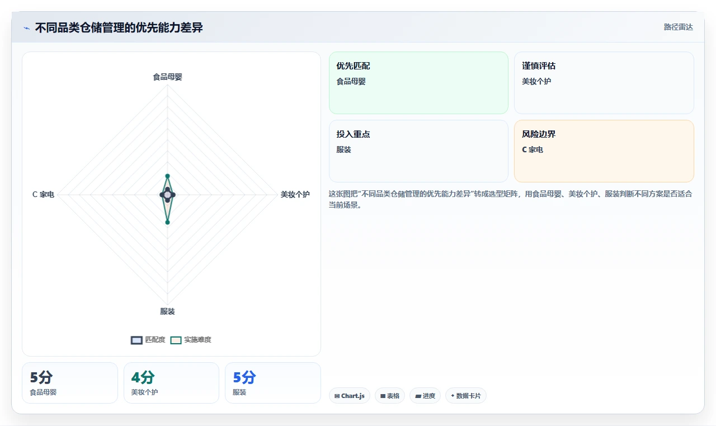This screenshot has width=716, height=426.
Task: Click the 路径雷达 label in the header
Action: (678, 27)
